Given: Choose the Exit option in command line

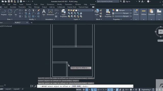Looking at the screenshot, I should click(74, 86).
